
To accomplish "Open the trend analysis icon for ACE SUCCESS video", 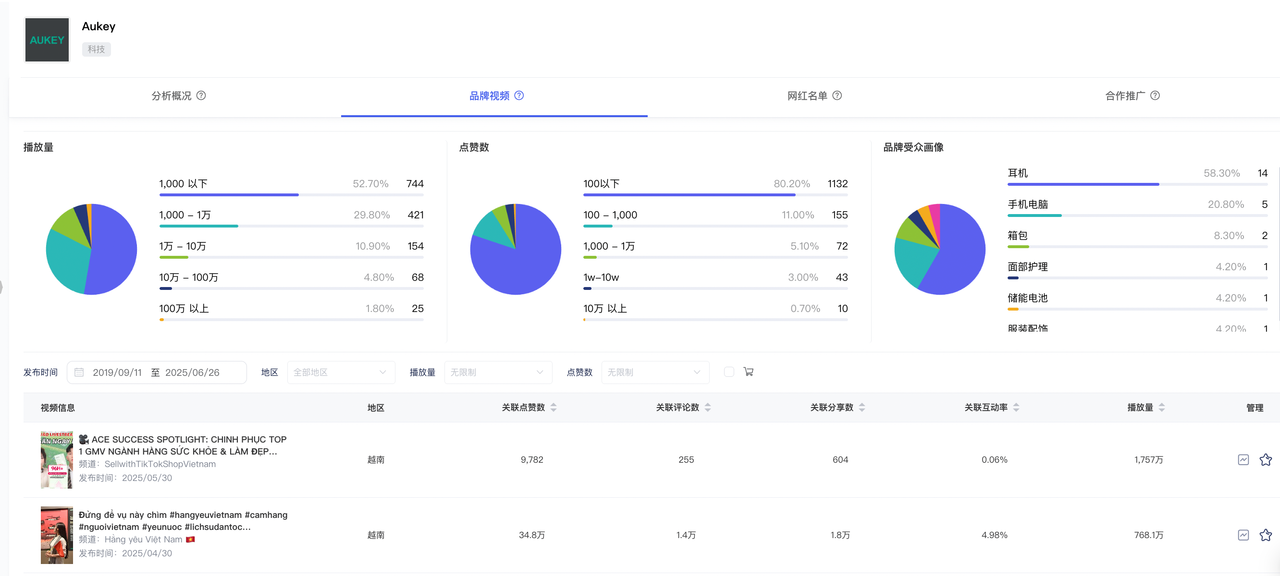I will (1244, 459).
